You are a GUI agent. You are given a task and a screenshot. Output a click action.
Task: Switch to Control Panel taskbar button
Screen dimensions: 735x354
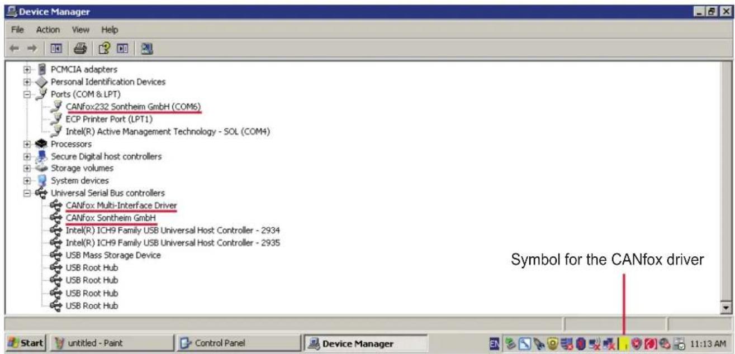pyautogui.click(x=239, y=343)
